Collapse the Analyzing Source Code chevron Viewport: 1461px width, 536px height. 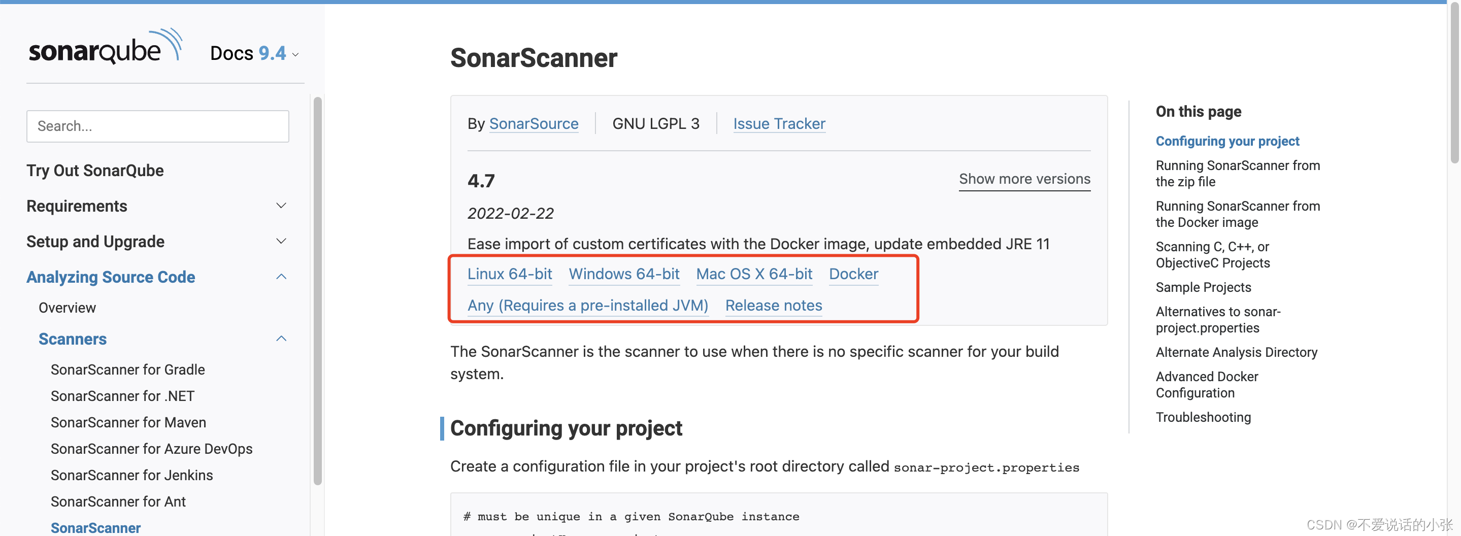point(281,276)
